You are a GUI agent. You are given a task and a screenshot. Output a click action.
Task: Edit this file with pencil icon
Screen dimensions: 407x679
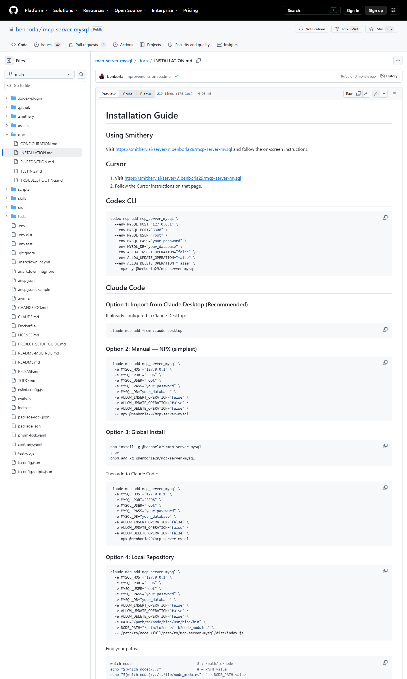[x=376, y=94]
